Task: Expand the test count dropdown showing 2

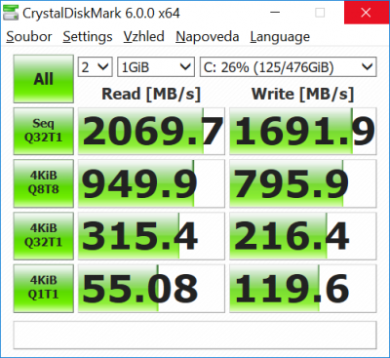Action: [x=96, y=67]
